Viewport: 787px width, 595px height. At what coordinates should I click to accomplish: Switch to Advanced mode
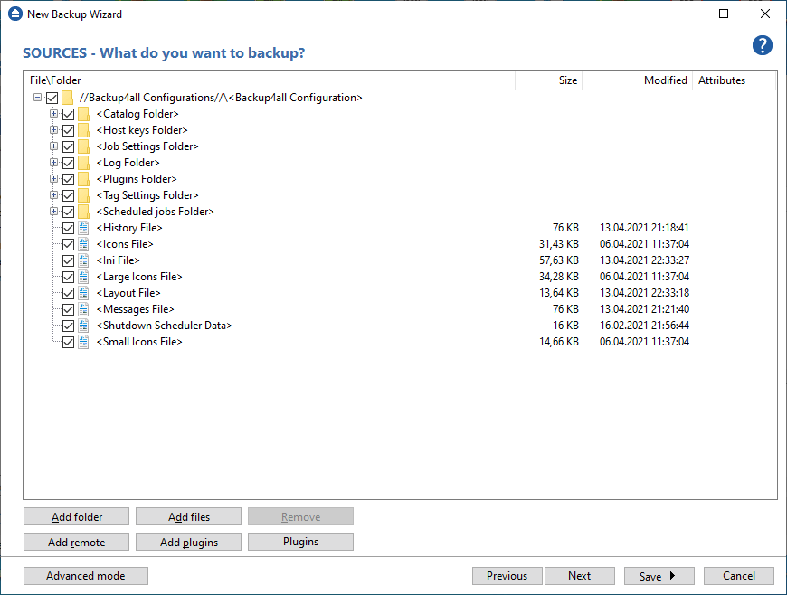coord(86,576)
